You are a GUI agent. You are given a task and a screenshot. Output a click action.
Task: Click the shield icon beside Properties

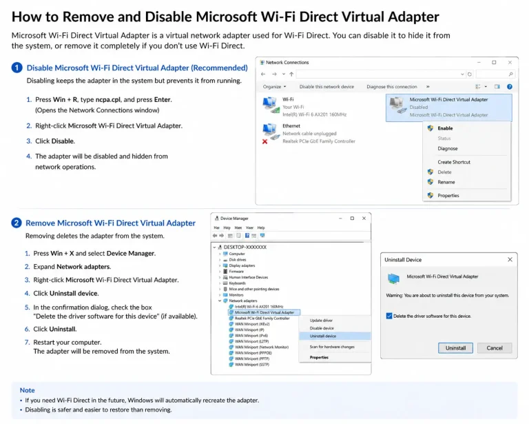click(431, 196)
